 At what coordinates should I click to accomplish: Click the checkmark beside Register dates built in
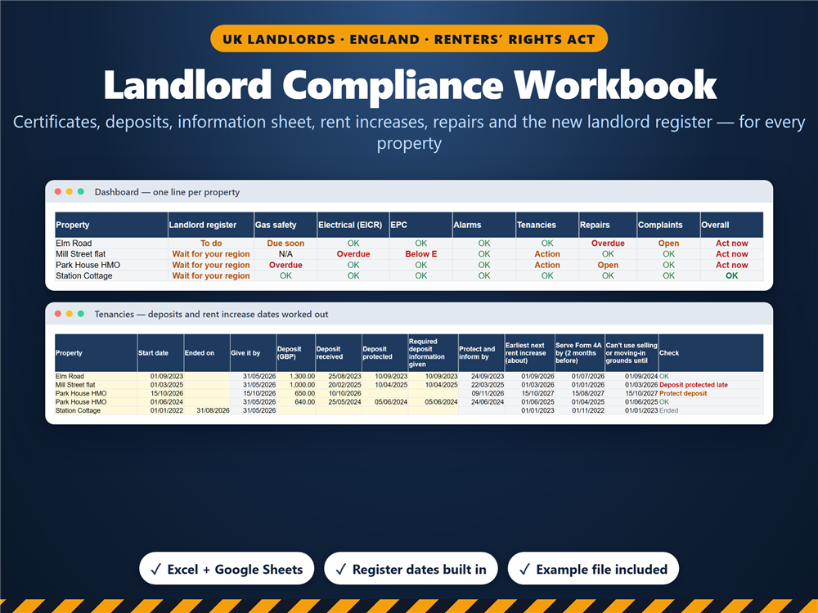(x=340, y=569)
